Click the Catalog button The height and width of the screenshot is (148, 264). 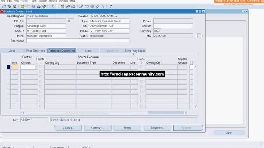(68, 128)
